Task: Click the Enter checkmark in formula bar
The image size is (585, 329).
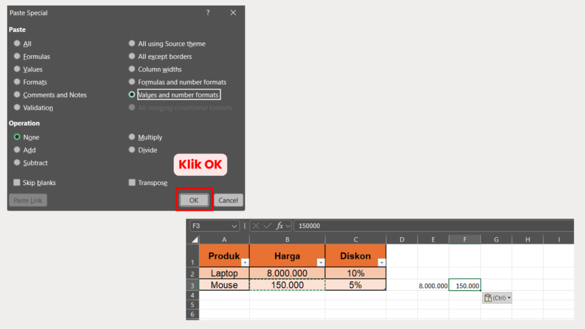Action: click(x=267, y=226)
